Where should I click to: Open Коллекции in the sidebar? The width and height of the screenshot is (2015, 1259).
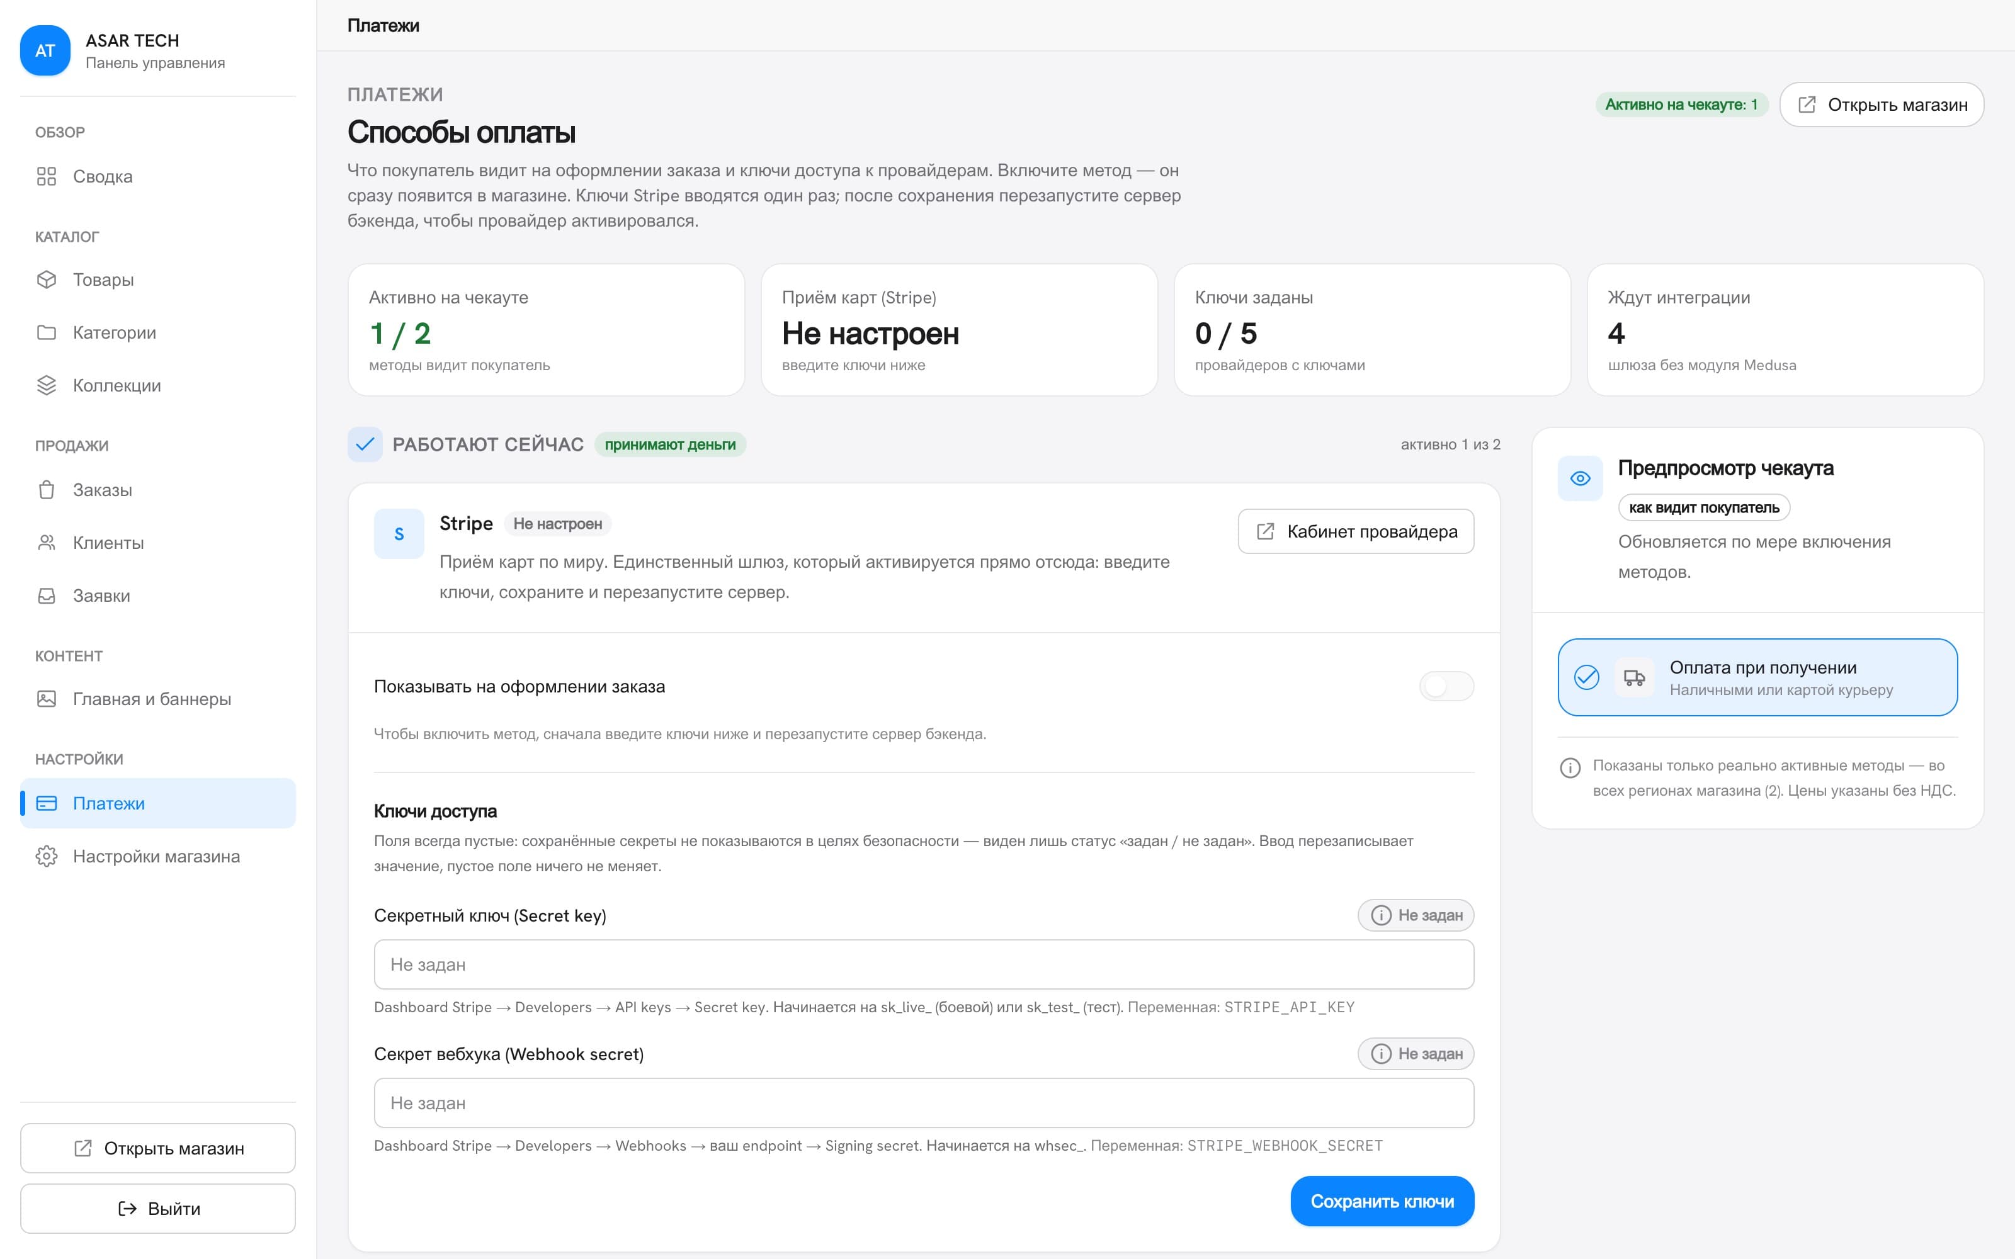point(157,385)
